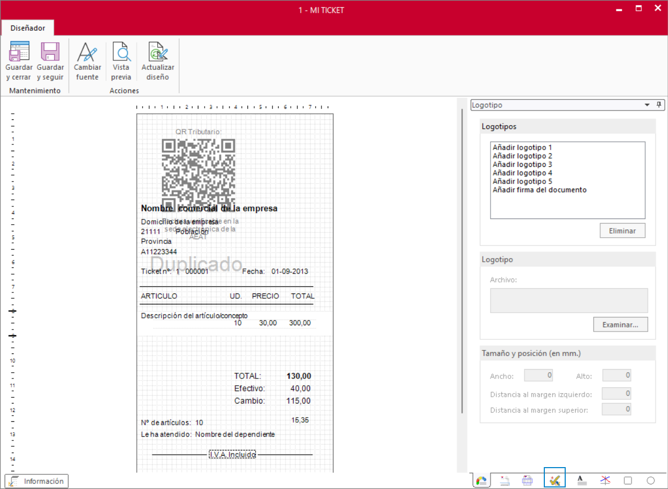Open Cambiar fuente tool
The height and width of the screenshot is (489, 668).
point(87,62)
